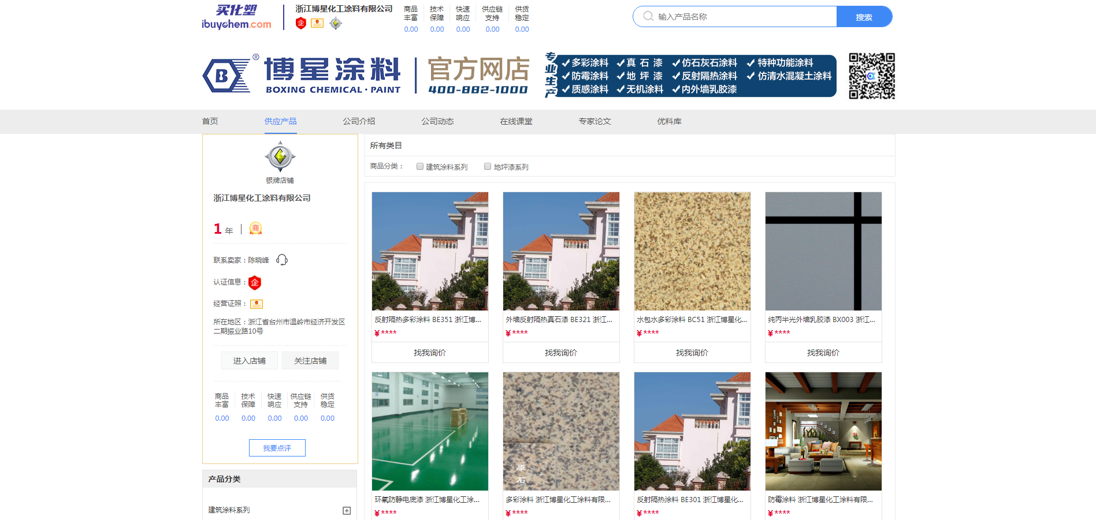This screenshot has height=520, width=1096.
Task: Open the 反射隔热多彩涂料 BE351 thumbnail
Action: point(430,251)
